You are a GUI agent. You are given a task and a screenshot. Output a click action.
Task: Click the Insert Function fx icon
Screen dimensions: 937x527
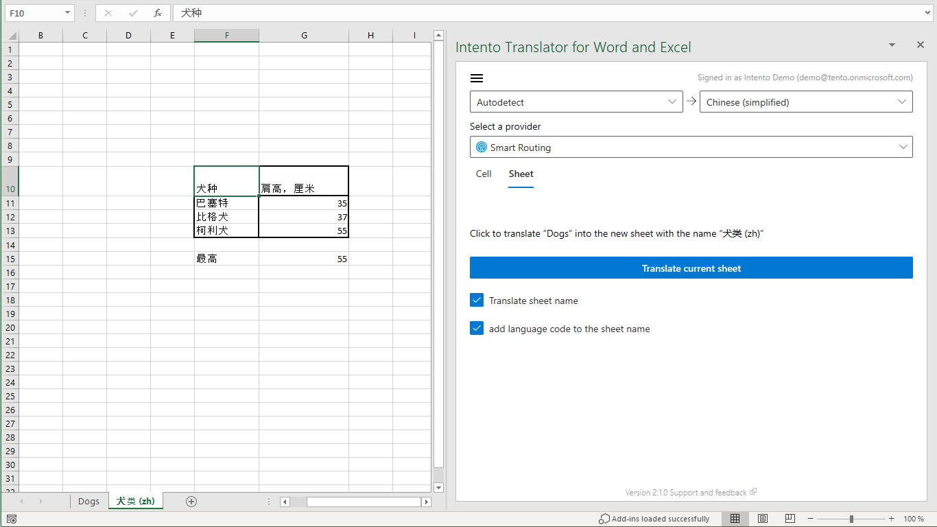pos(158,13)
